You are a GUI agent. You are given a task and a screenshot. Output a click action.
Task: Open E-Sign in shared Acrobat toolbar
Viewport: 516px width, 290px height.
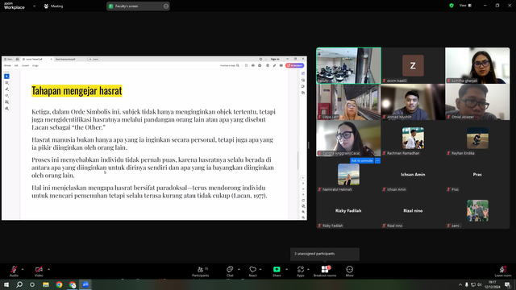click(x=35, y=65)
